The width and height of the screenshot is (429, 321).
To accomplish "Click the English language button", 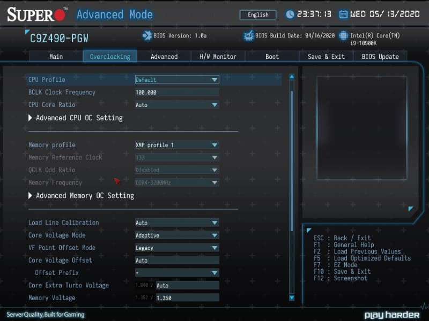I will click(257, 14).
